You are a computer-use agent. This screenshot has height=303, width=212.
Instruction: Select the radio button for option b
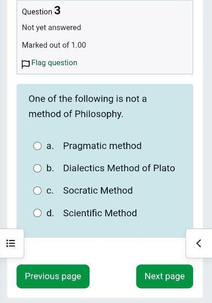pyautogui.click(x=37, y=168)
